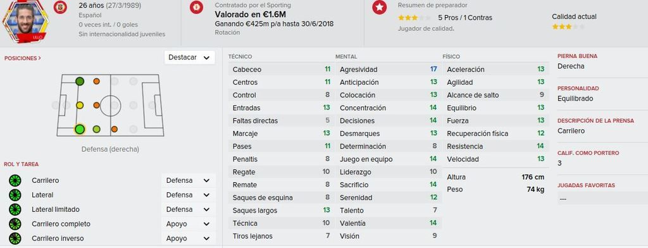Click the Sporting club contract icon

point(196,8)
